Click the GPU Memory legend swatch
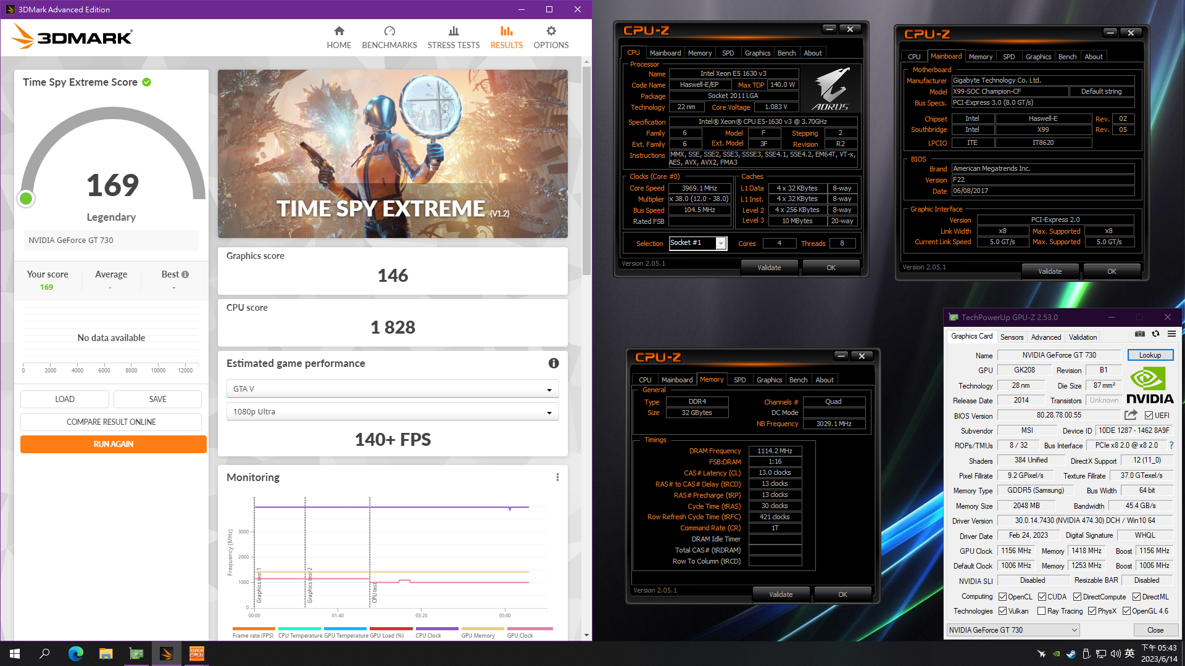The image size is (1185, 666). [x=482, y=629]
